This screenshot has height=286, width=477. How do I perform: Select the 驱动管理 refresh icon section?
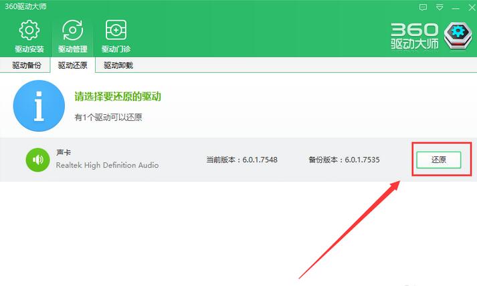[x=73, y=36]
